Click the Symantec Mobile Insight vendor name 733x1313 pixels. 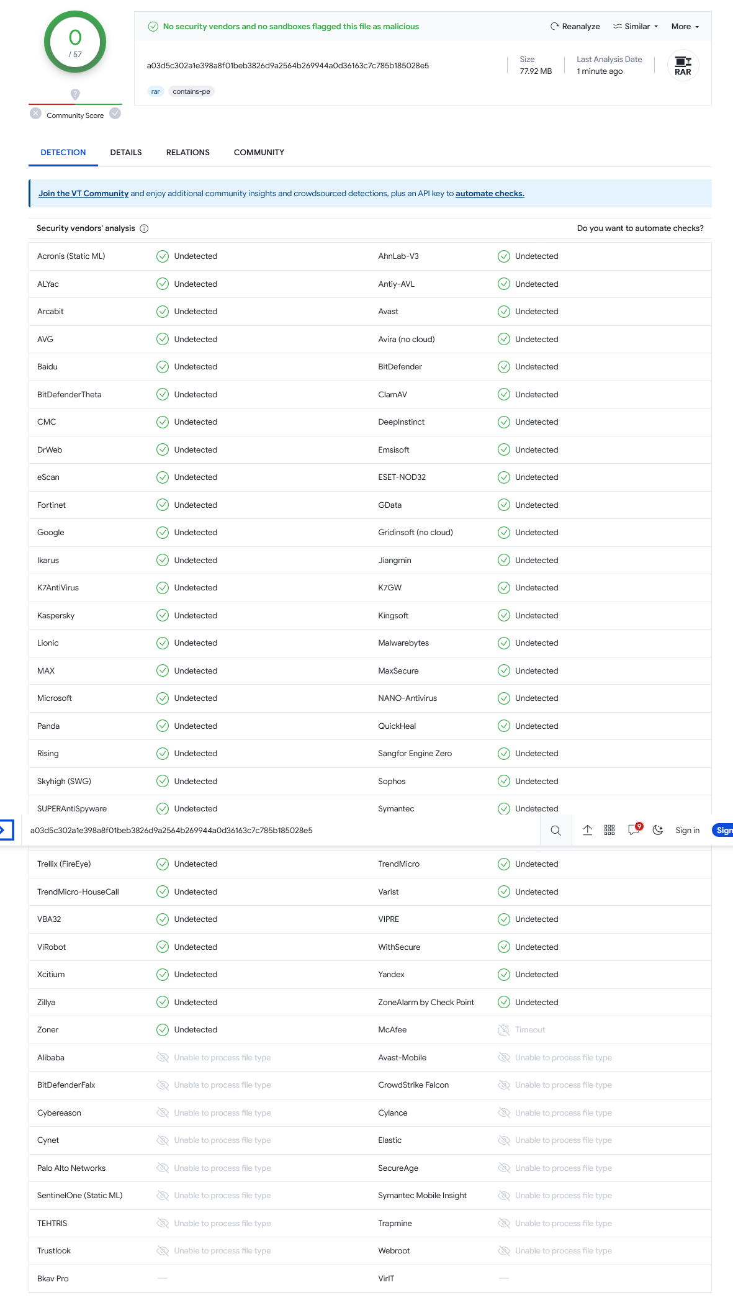[x=423, y=1196]
